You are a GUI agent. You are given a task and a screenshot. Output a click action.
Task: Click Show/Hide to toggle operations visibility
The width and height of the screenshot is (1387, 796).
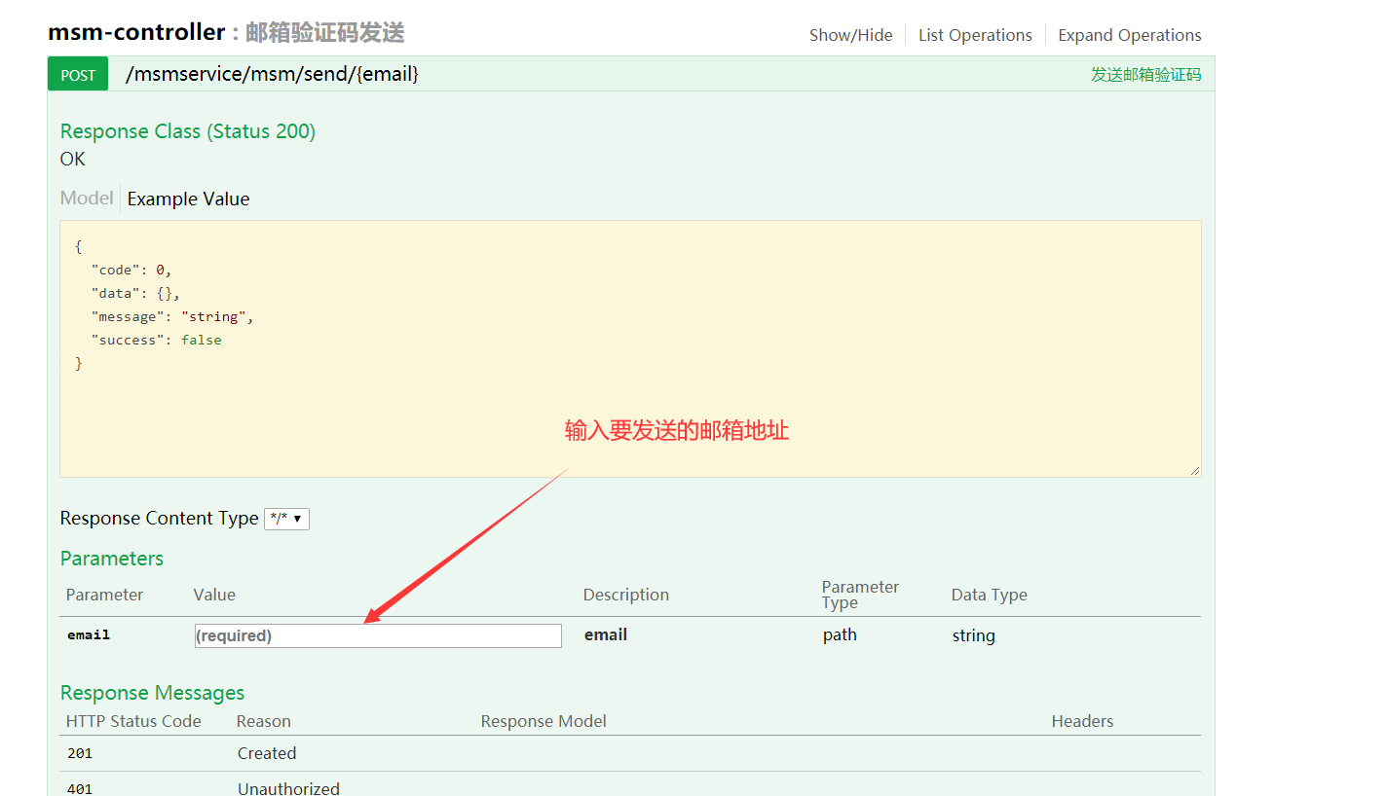(850, 34)
